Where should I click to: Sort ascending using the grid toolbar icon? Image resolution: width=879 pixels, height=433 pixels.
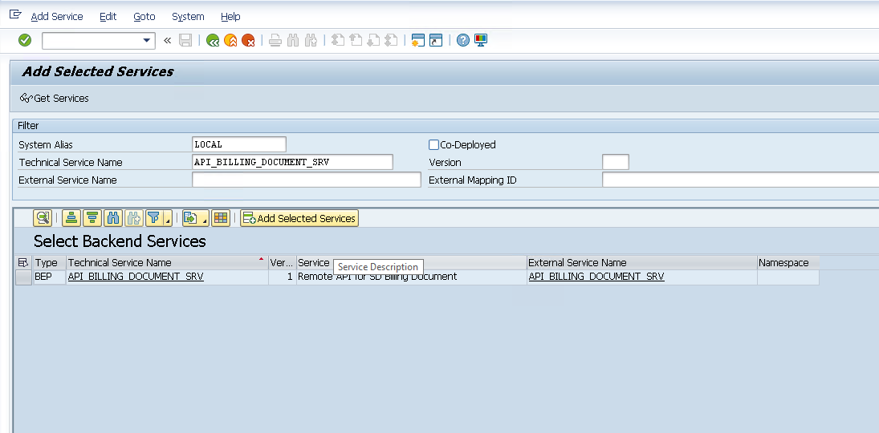tap(71, 218)
